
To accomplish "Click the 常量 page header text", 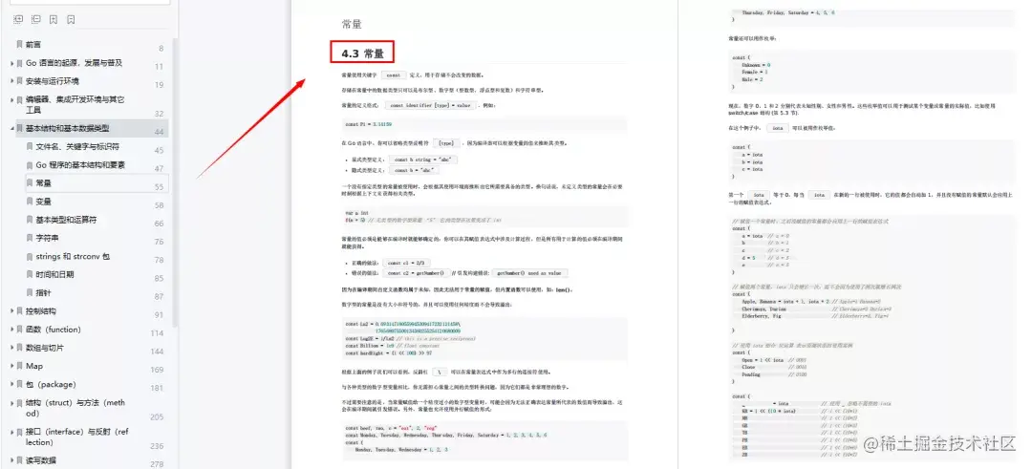I will click(352, 24).
